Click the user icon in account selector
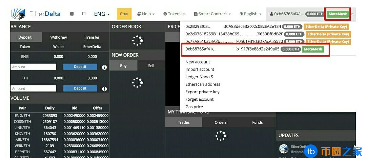The width and height of the screenshot is (366, 158). pos(271,14)
